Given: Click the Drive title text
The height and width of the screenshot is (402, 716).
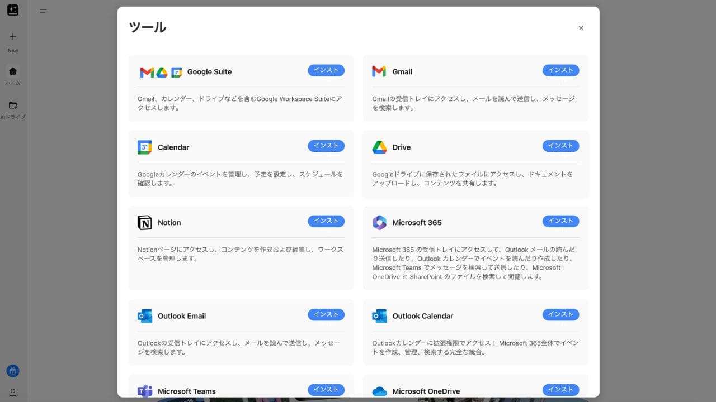Looking at the screenshot, I should coord(402,147).
